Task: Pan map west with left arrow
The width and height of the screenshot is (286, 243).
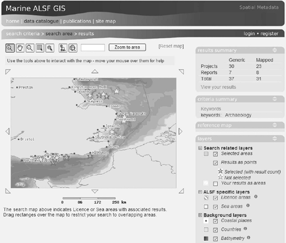Action: [x=8, y=131]
